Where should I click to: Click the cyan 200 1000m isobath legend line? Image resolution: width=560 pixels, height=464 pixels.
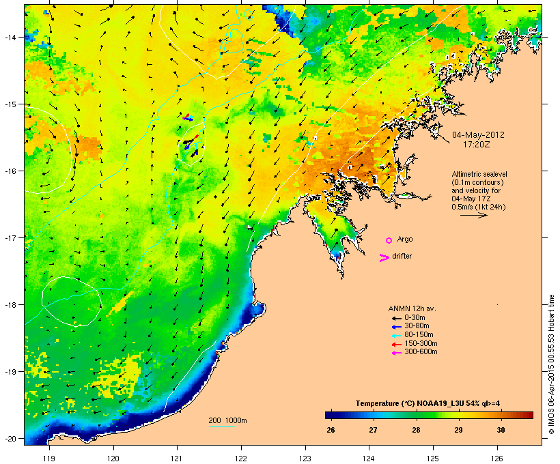coord(221,426)
